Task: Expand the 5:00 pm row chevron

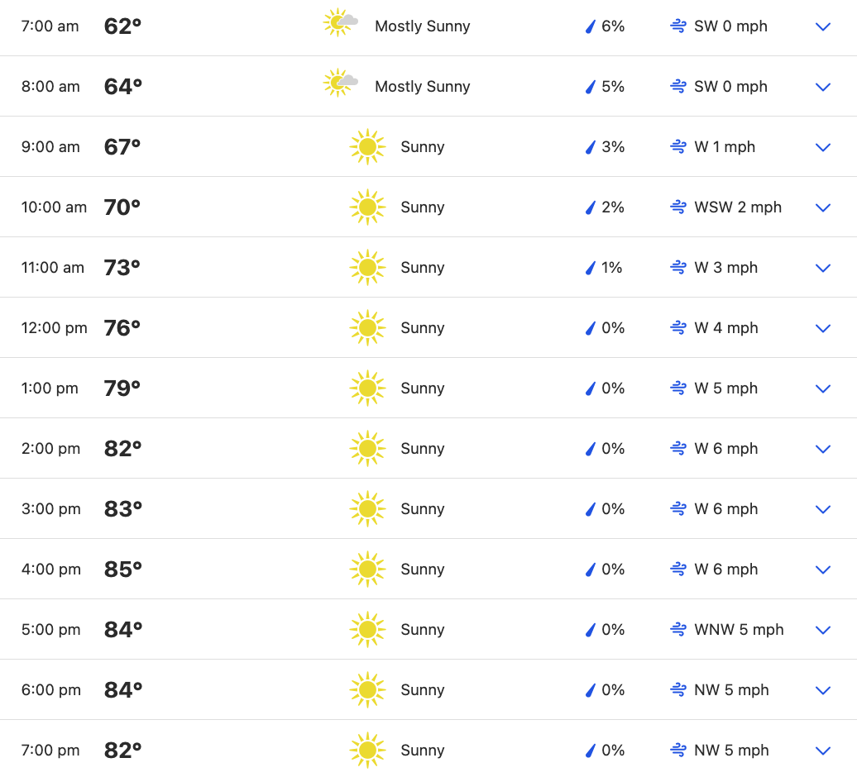Action: click(822, 630)
